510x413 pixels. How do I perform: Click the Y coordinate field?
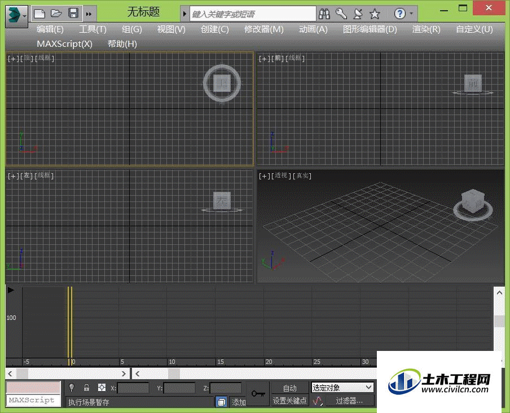(x=179, y=388)
